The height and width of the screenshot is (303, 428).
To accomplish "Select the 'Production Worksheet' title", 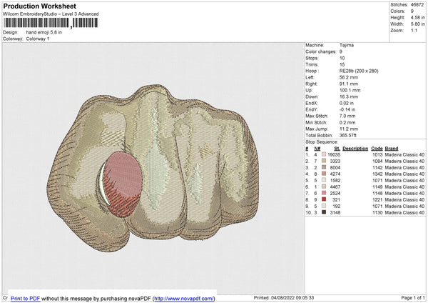I will click(39, 6).
